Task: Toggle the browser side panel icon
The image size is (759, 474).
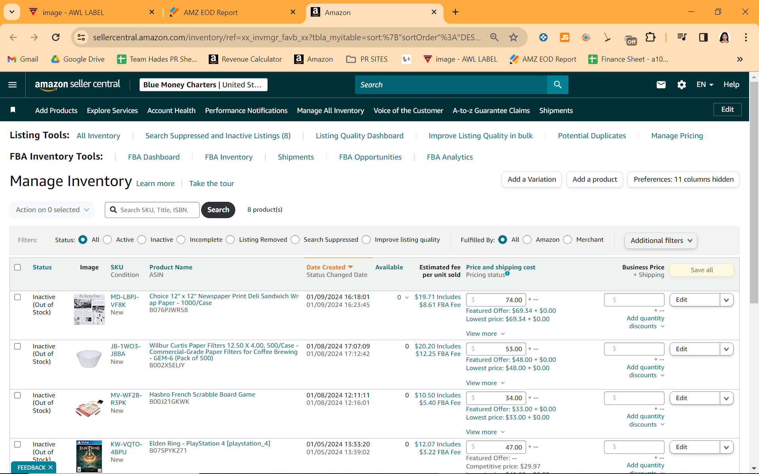Action: [703, 38]
